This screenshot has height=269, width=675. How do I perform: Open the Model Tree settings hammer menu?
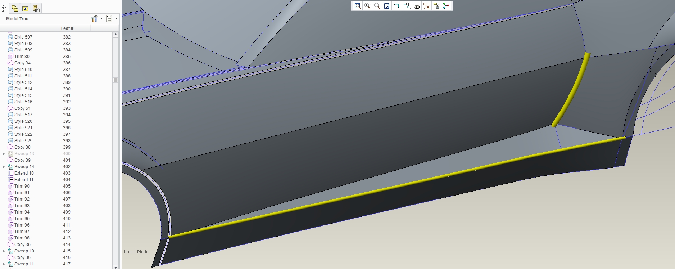tap(94, 19)
